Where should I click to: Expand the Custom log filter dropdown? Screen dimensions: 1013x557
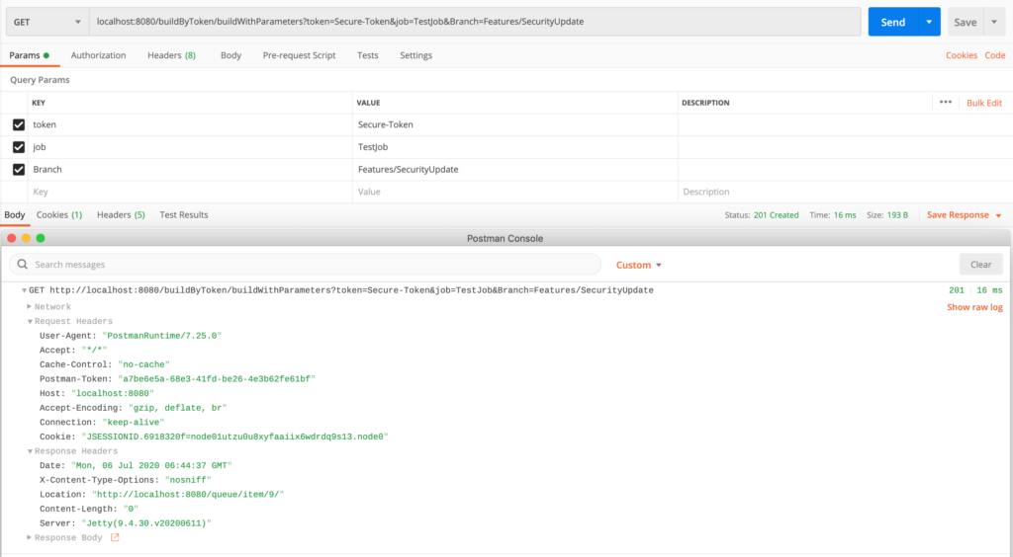(639, 265)
